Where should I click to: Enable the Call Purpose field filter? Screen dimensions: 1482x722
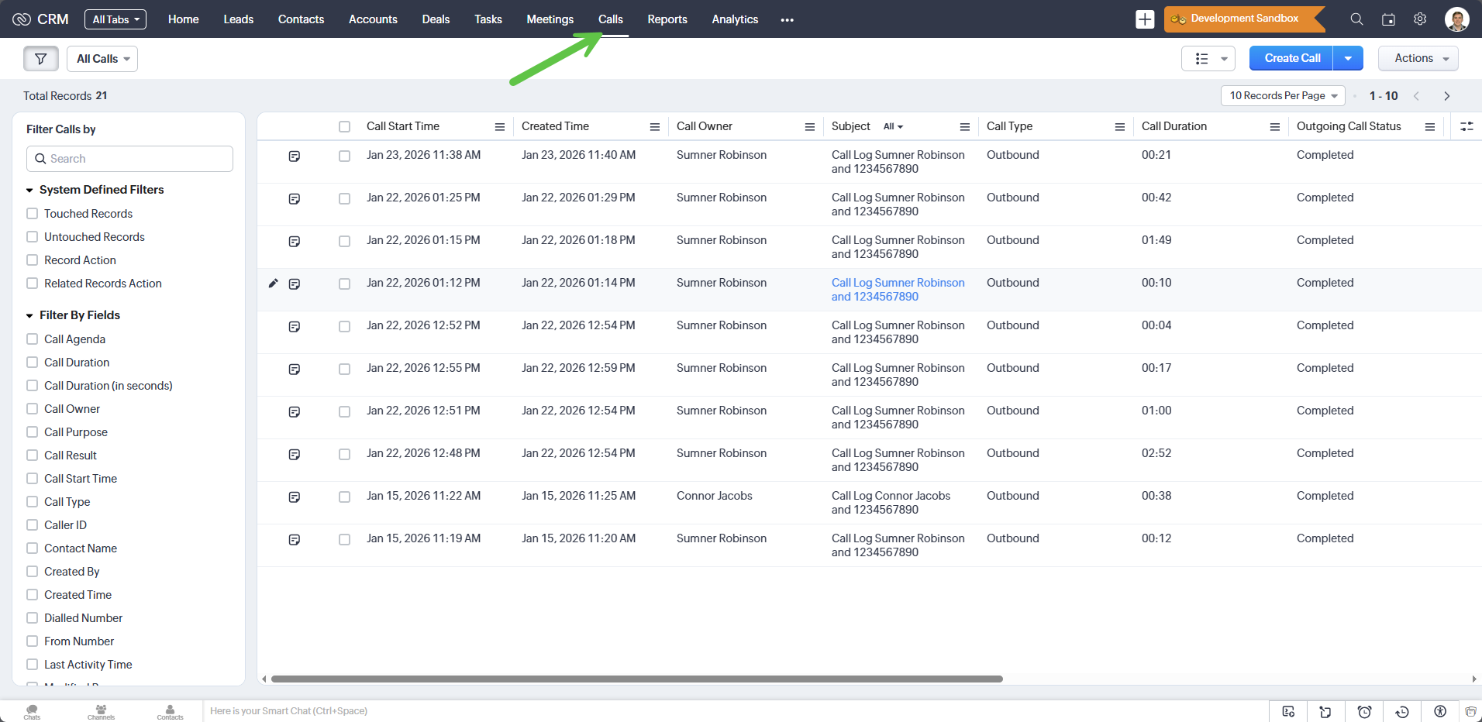pyautogui.click(x=33, y=432)
